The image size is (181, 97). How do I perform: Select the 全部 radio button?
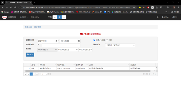(x=107, y=40)
